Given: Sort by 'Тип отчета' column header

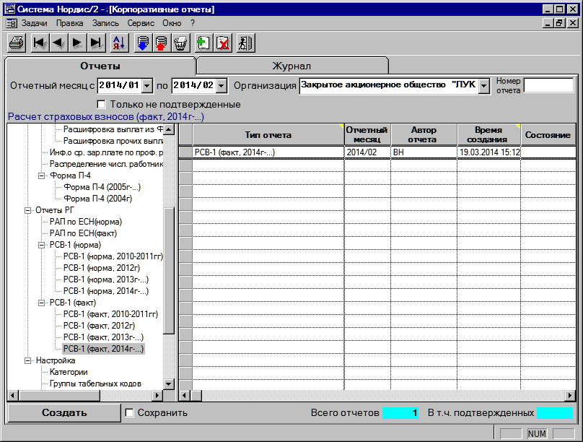Looking at the screenshot, I should click(268, 134).
